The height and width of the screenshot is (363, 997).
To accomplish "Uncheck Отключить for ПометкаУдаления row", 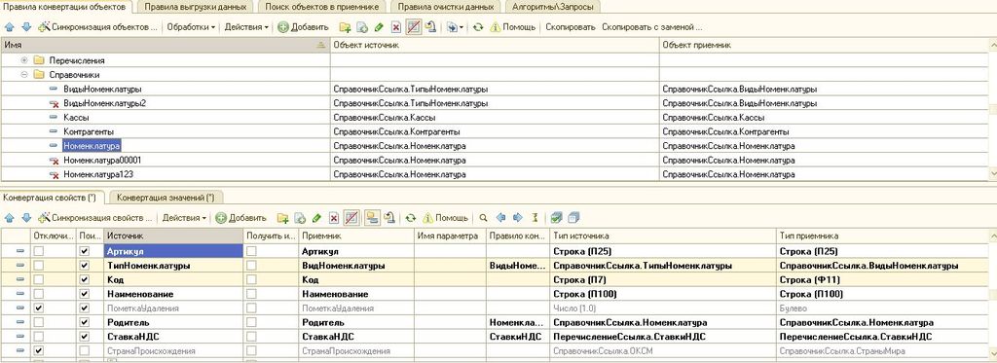I will click(39, 308).
